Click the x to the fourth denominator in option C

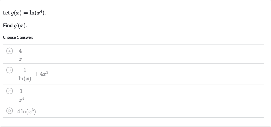tap(21, 99)
